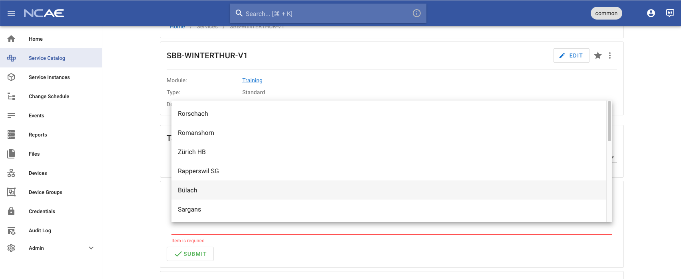Click the Reports icon
The width and height of the screenshot is (681, 279).
tap(11, 135)
